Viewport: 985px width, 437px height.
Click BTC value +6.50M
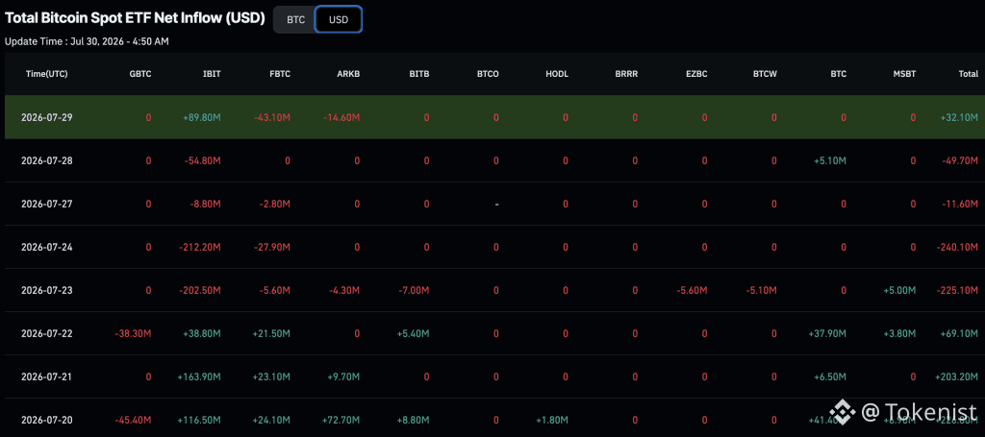coord(830,376)
